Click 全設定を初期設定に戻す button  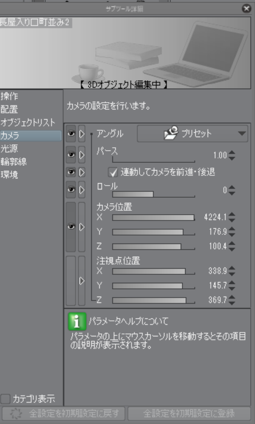click(x=64, y=413)
